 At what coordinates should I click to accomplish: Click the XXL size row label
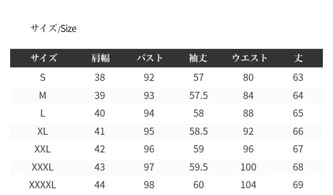43,149
